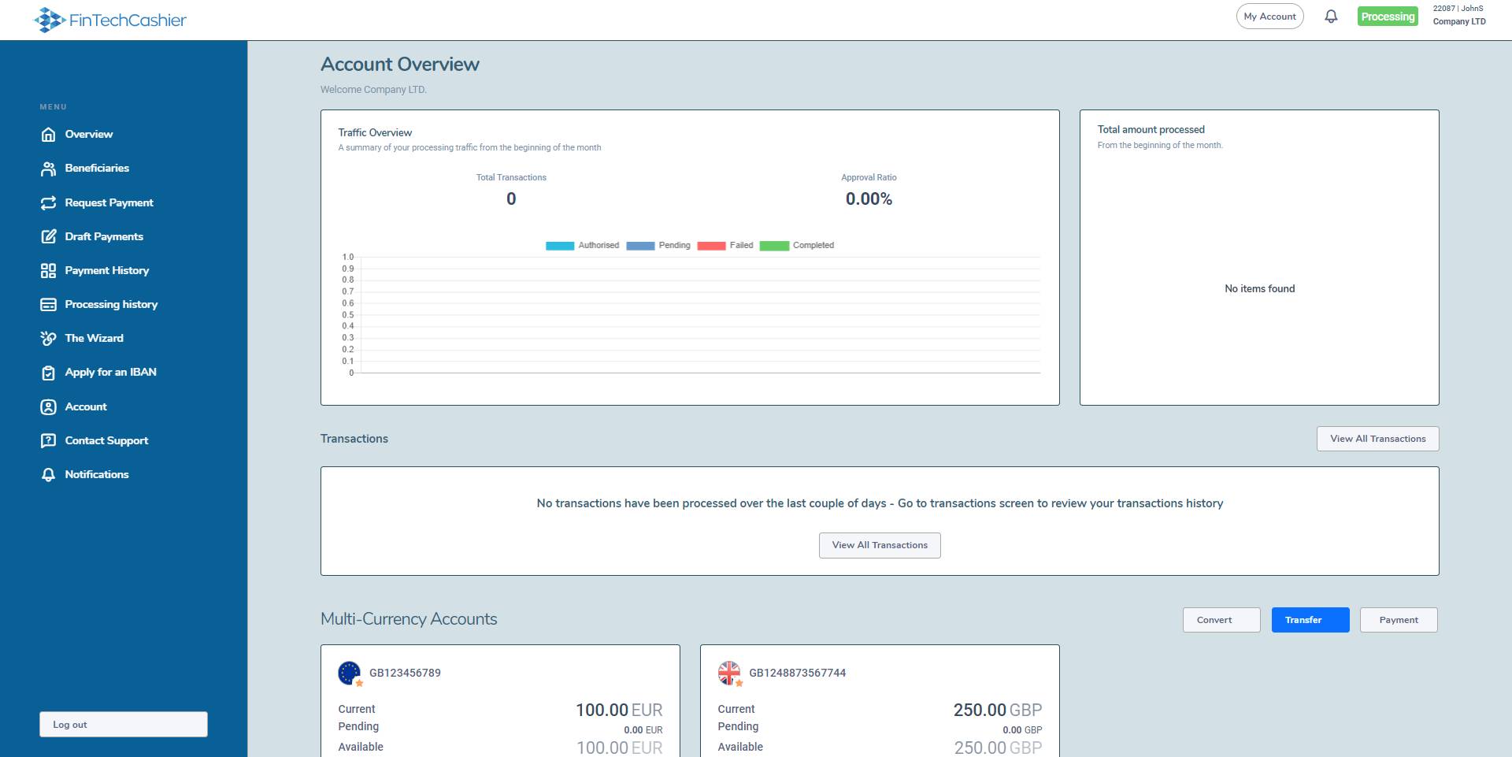Image resolution: width=1512 pixels, height=757 pixels.
Task: Click the Apply for an IBAN clipboard icon
Action: [48, 373]
